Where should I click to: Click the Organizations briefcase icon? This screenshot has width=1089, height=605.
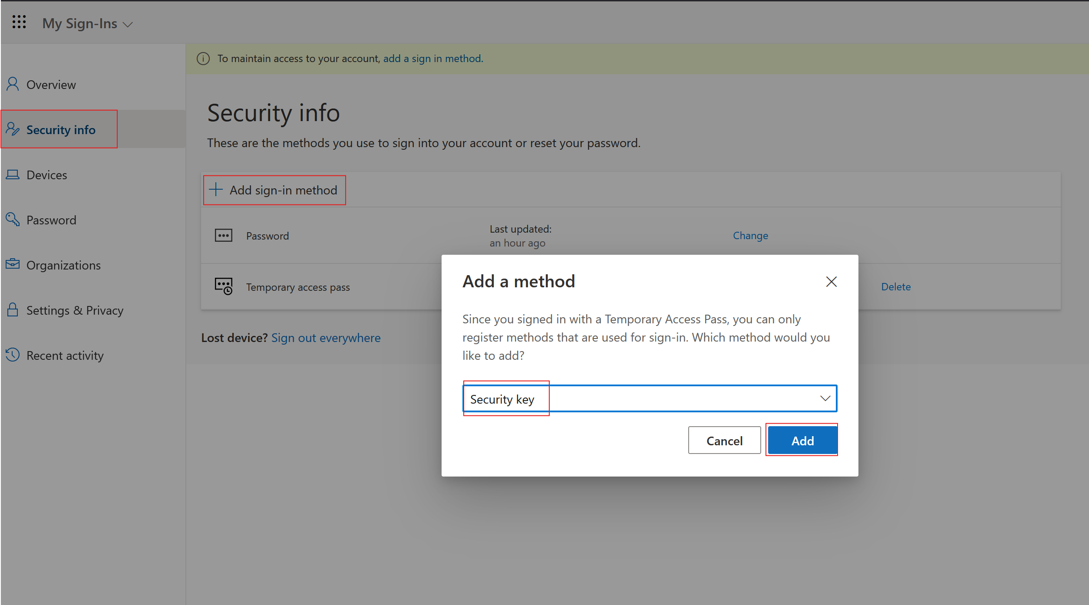click(13, 264)
